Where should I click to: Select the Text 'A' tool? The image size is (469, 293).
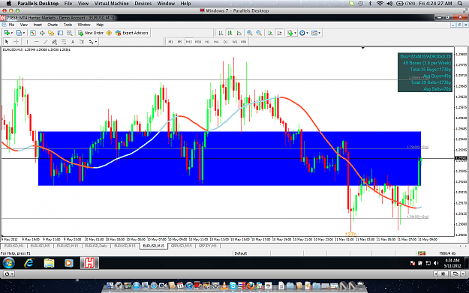click(x=73, y=42)
